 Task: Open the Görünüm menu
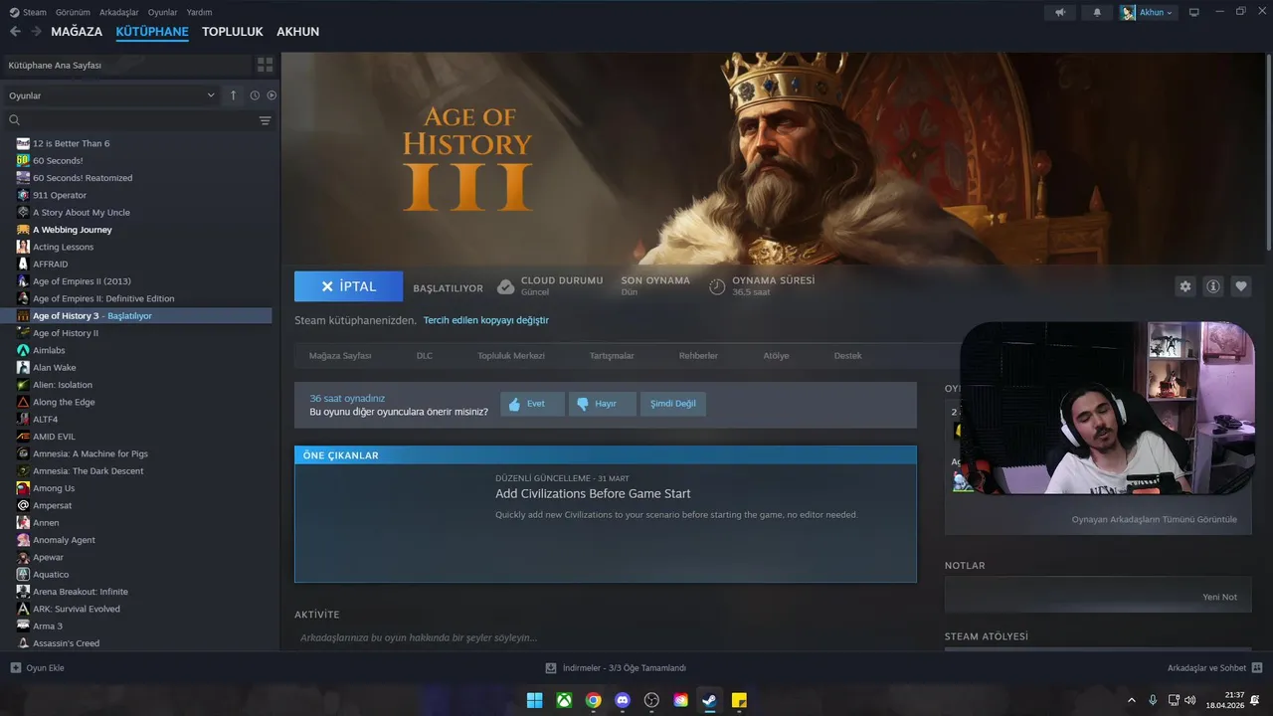73,12
